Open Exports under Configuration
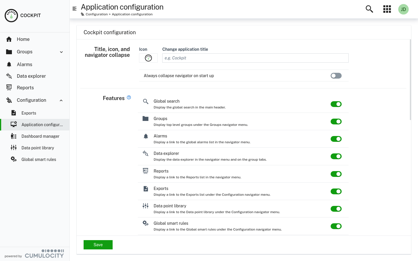The width and height of the screenshot is (418, 261). pos(28,113)
